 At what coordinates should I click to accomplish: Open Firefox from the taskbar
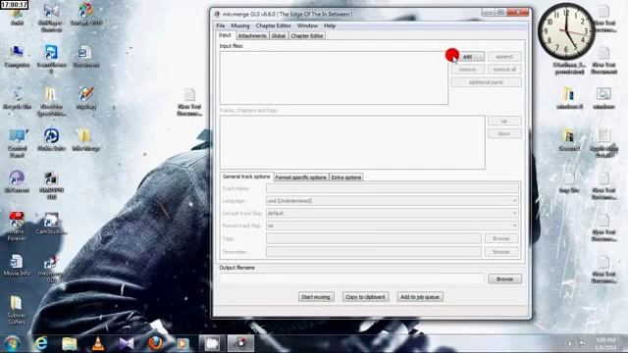(x=155, y=343)
